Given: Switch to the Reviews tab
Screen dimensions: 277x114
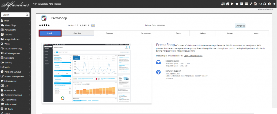Looking at the screenshot, I should click(230, 33).
